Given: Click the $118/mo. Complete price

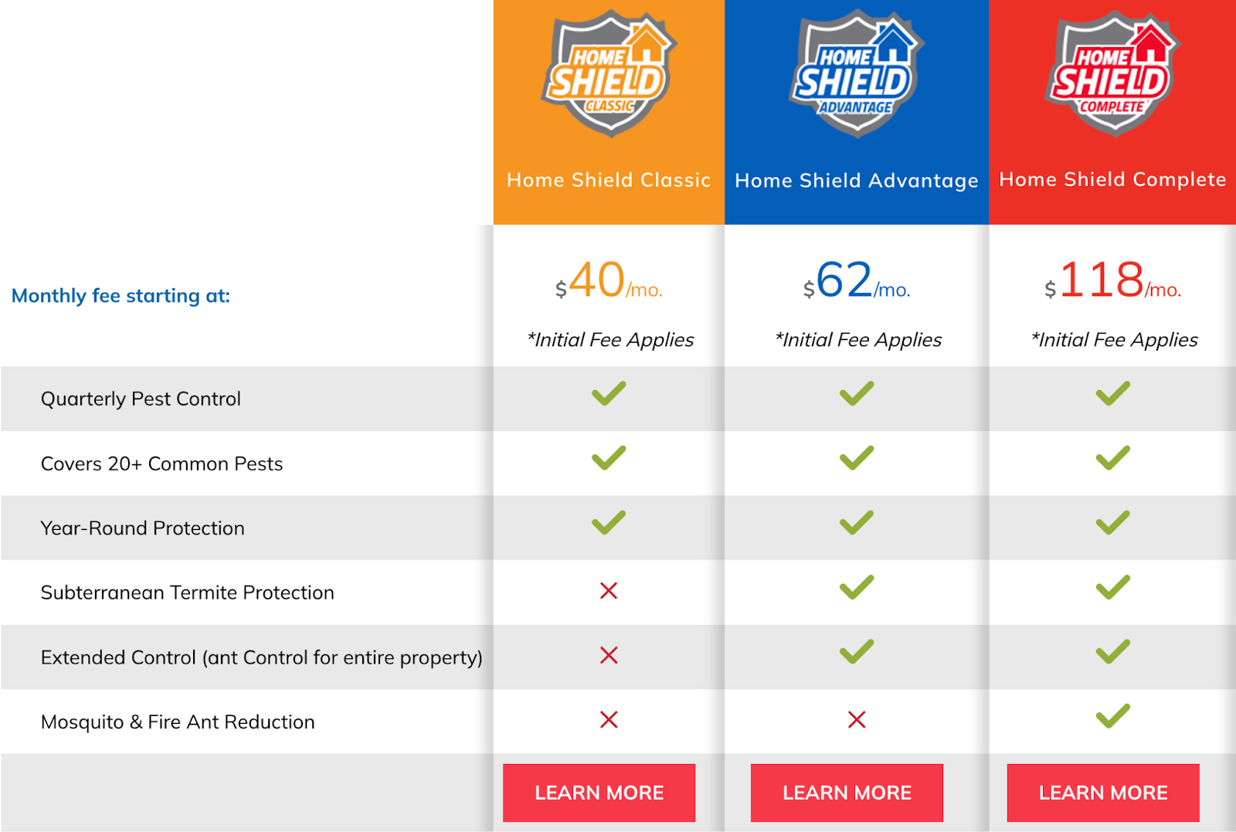Looking at the screenshot, I should tap(1112, 282).
